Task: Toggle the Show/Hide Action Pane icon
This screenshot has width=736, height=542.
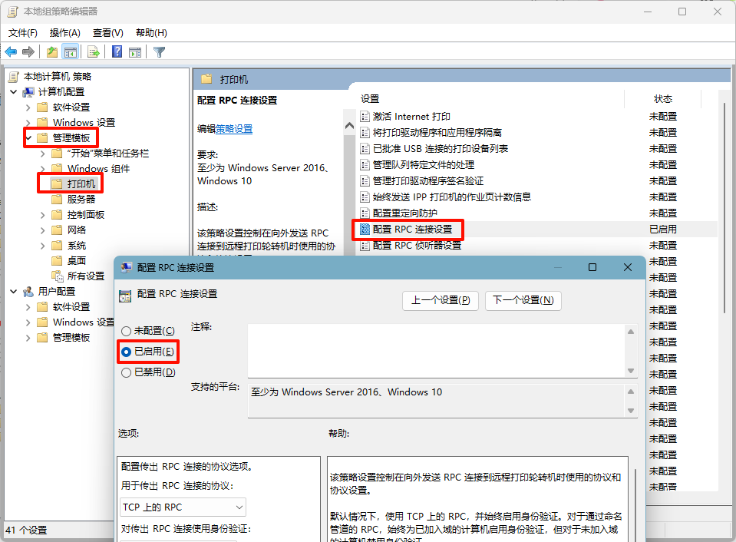Action: coord(135,51)
